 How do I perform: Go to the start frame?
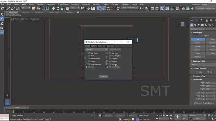click(157, 116)
